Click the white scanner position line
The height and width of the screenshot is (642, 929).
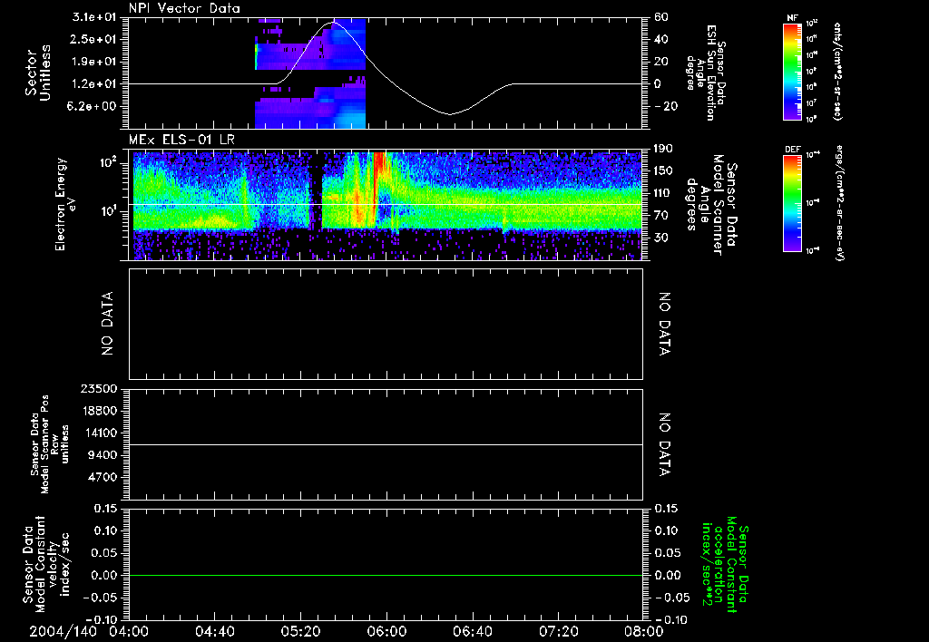386,444
